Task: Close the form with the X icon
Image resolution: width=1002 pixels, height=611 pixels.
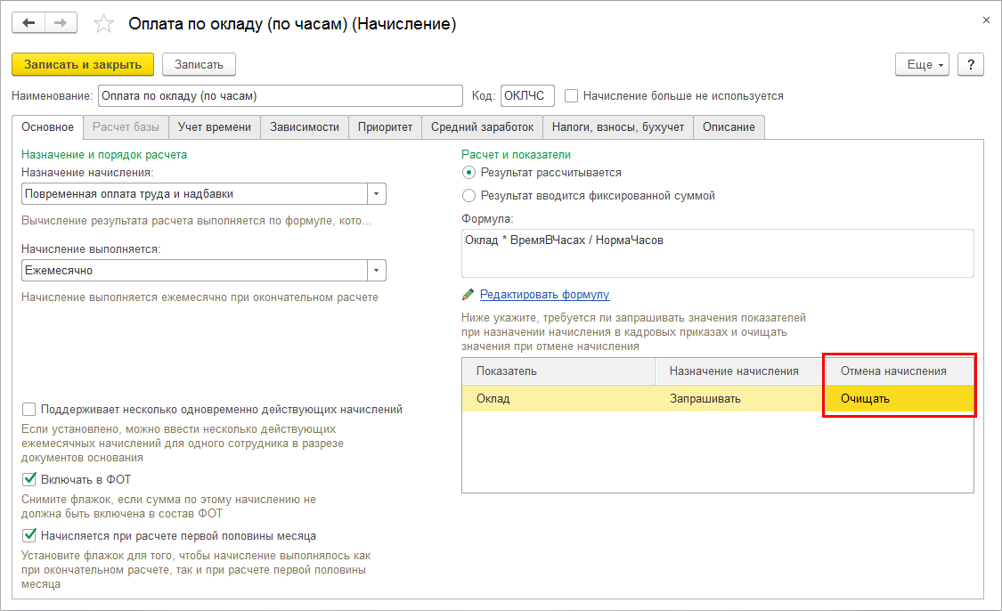Action: (985, 19)
